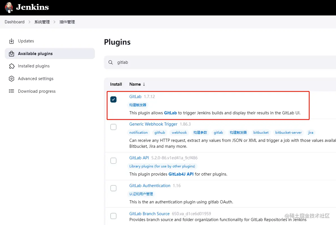Check the Generic Webhook Trigger checkbox
The image size is (336, 225).
coord(113,127)
